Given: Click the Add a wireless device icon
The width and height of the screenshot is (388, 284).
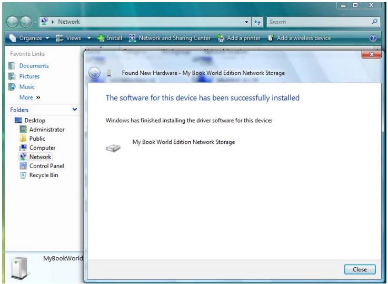Looking at the screenshot, I should pyautogui.click(x=271, y=38).
